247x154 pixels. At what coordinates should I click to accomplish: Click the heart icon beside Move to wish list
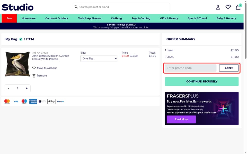[x=34, y=68]
